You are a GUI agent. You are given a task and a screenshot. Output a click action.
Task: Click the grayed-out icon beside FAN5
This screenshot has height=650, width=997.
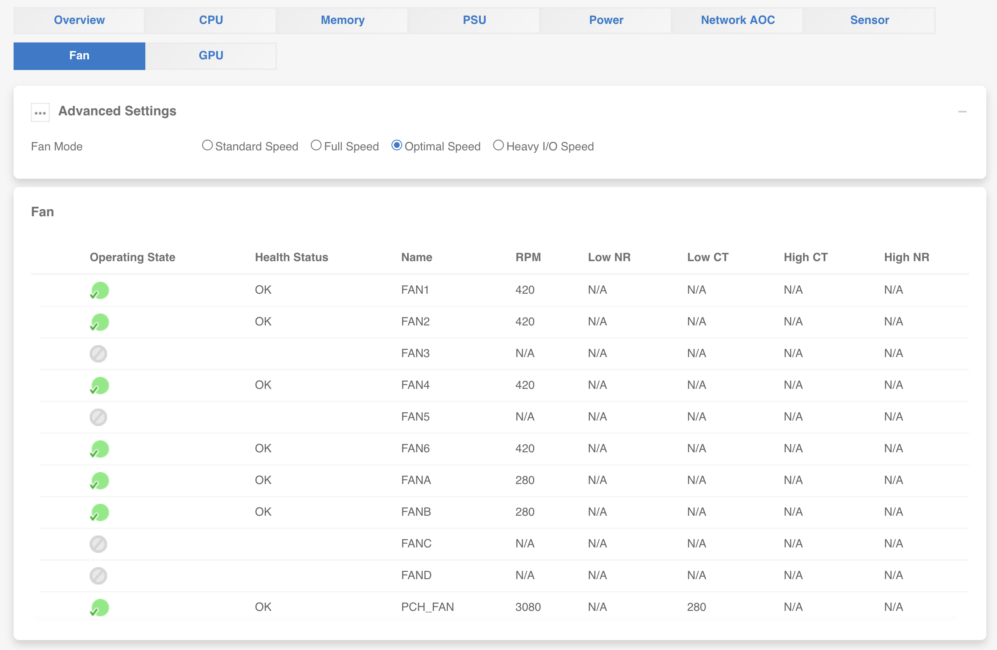pyautogui.click(x=99, y=417)
